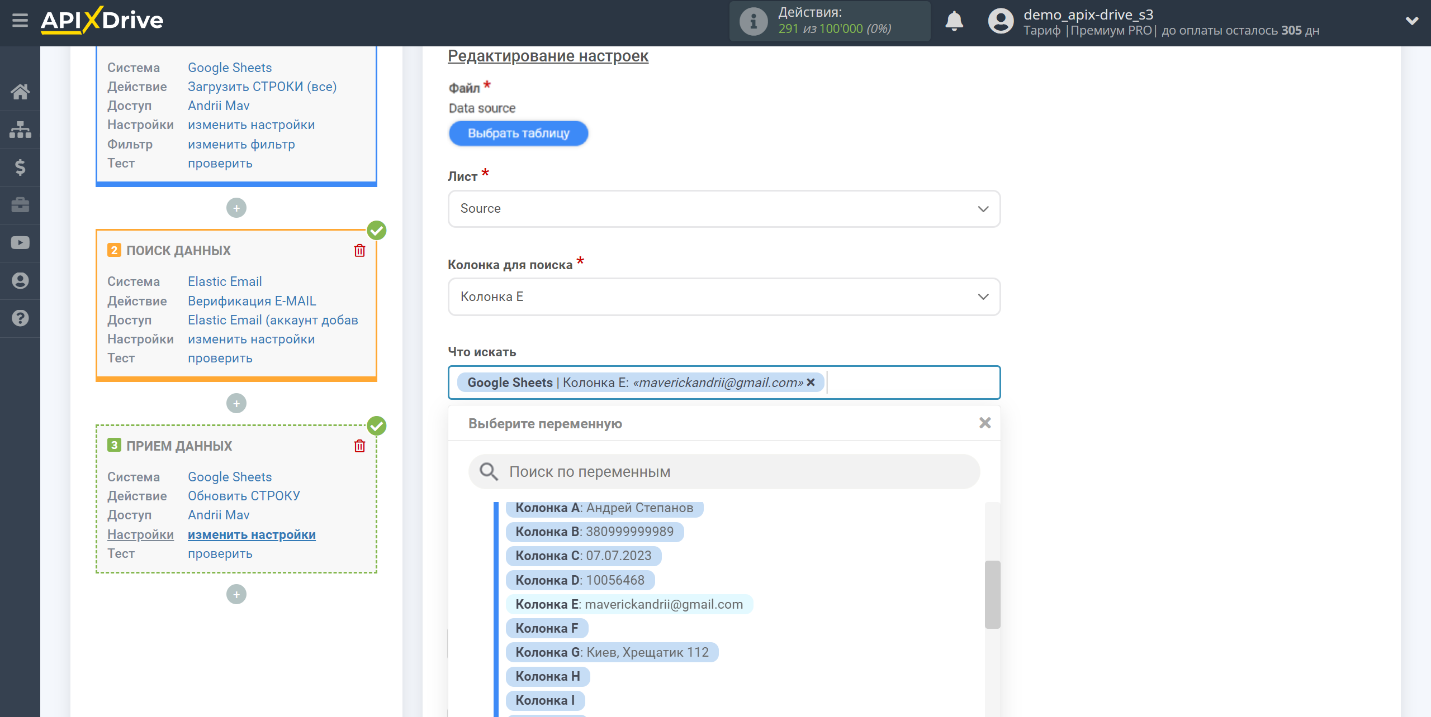Open Elastic Email (аккаунт добав access link
This screenshot has height=717, width=1431.
[273, 320]
